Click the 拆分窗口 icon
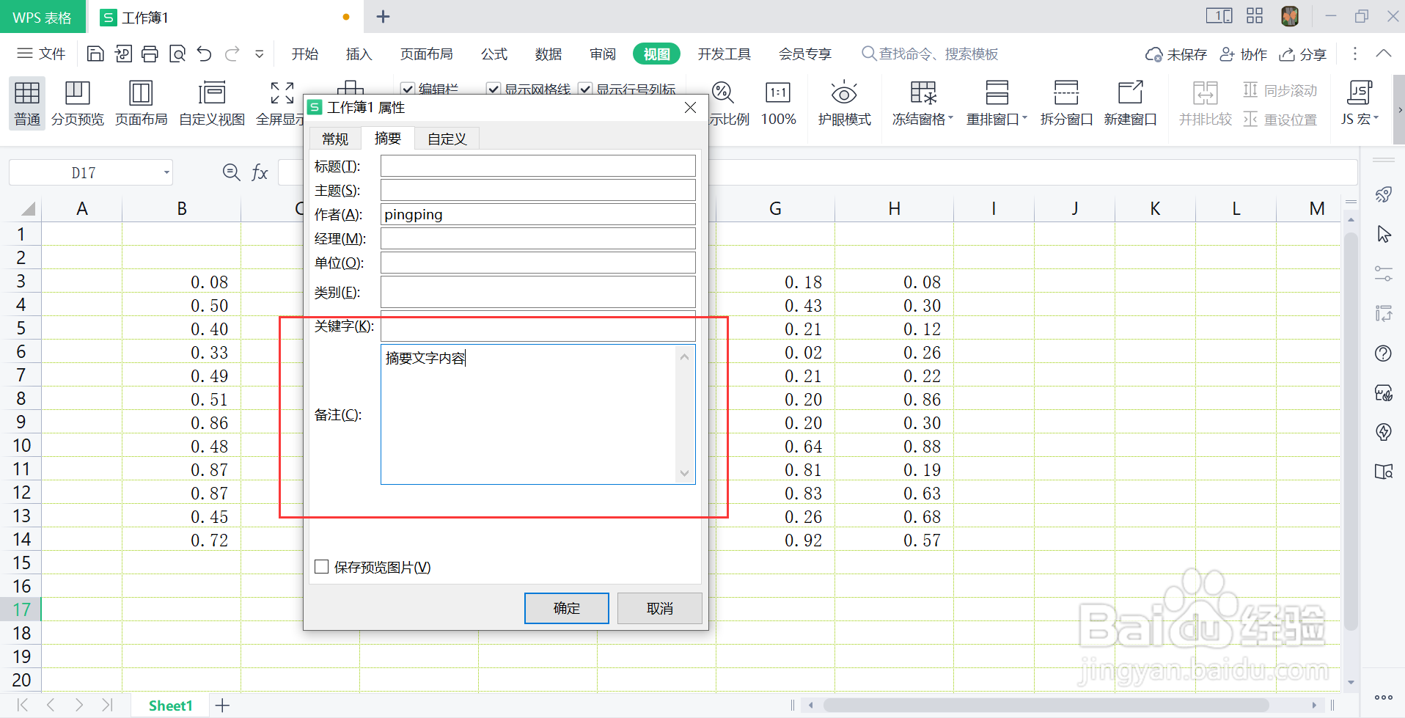1405x718 pixels. coord(1065,103)
